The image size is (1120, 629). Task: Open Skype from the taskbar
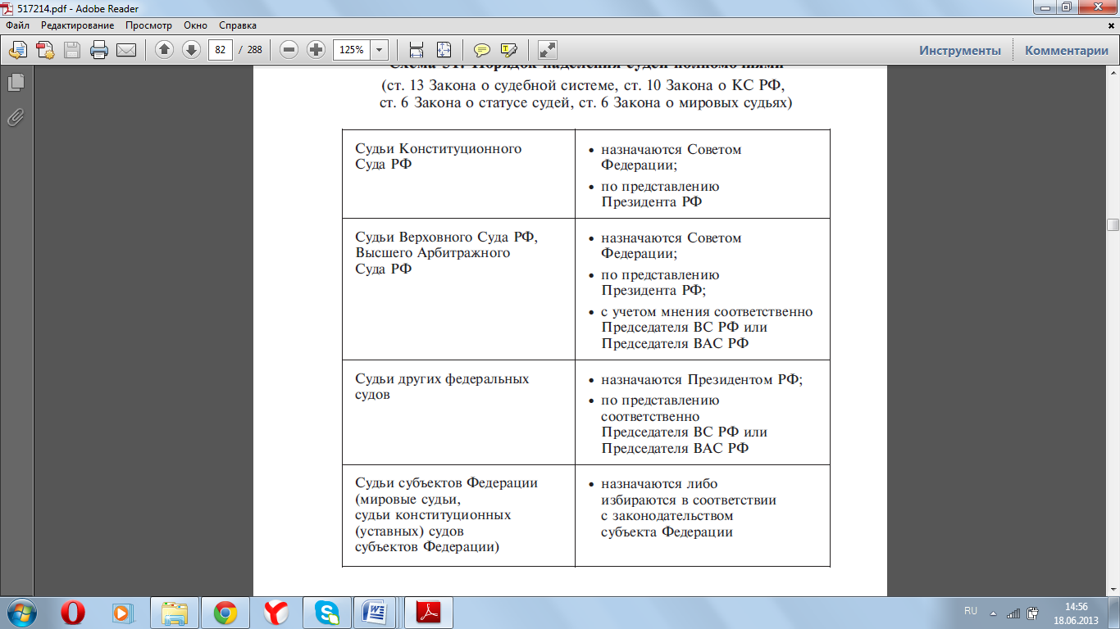click(327, 613)
